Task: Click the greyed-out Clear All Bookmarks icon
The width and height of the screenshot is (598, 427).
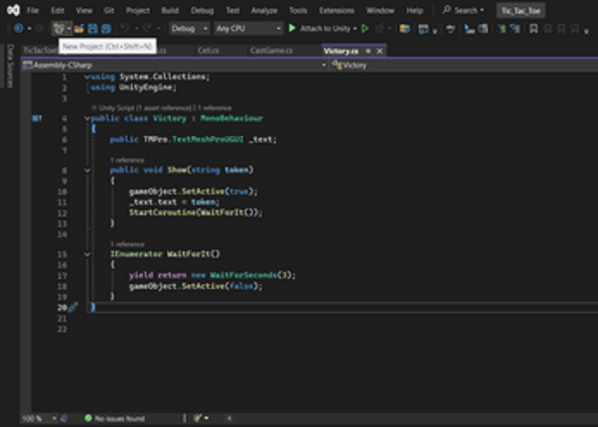Action: (575, 29)
